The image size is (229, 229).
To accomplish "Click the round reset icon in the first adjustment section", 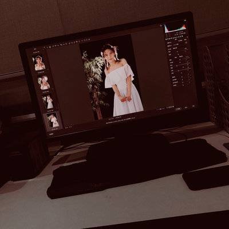I will pos(186,43).
